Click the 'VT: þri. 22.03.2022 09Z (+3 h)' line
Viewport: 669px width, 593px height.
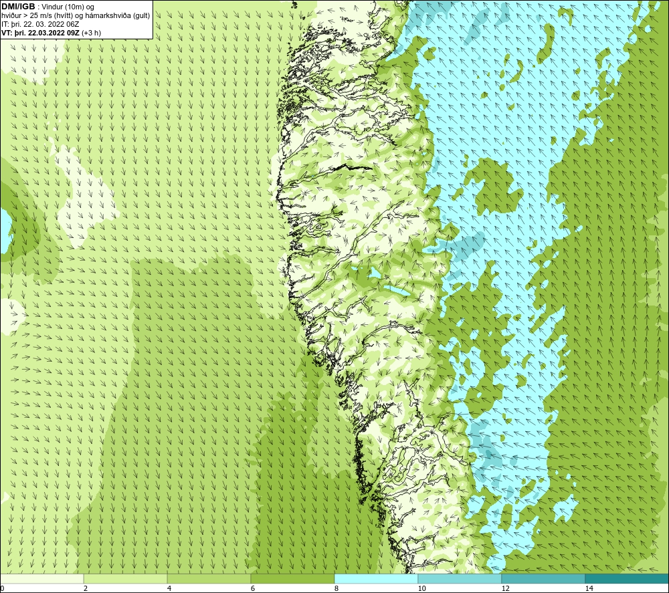(x=51, y=33)
